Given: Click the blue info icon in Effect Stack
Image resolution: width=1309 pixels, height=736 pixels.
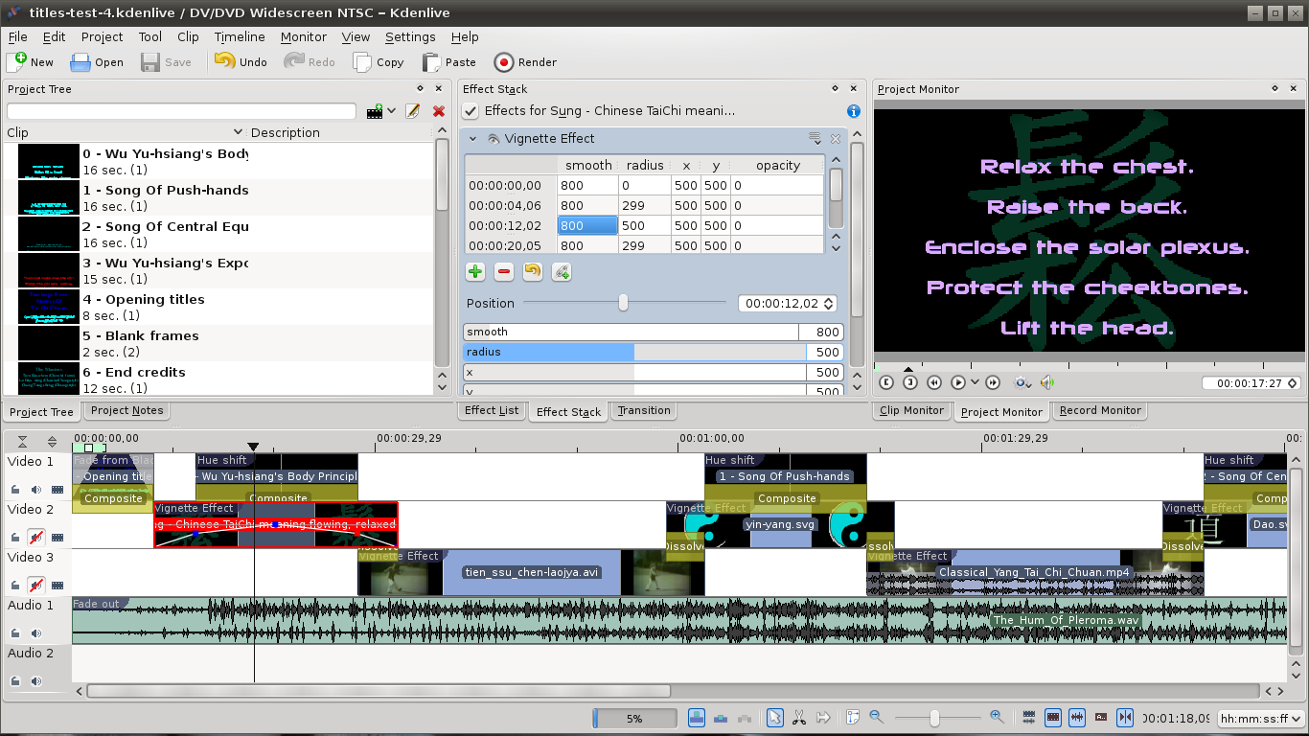Looking at the screenshot, I should [853, 111].
